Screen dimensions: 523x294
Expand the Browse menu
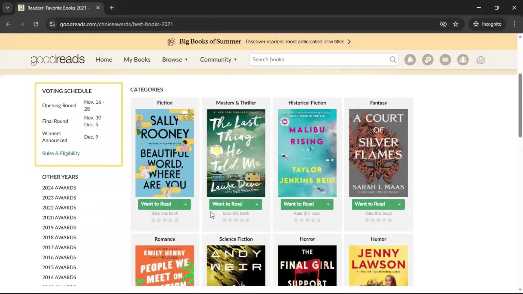175,60
